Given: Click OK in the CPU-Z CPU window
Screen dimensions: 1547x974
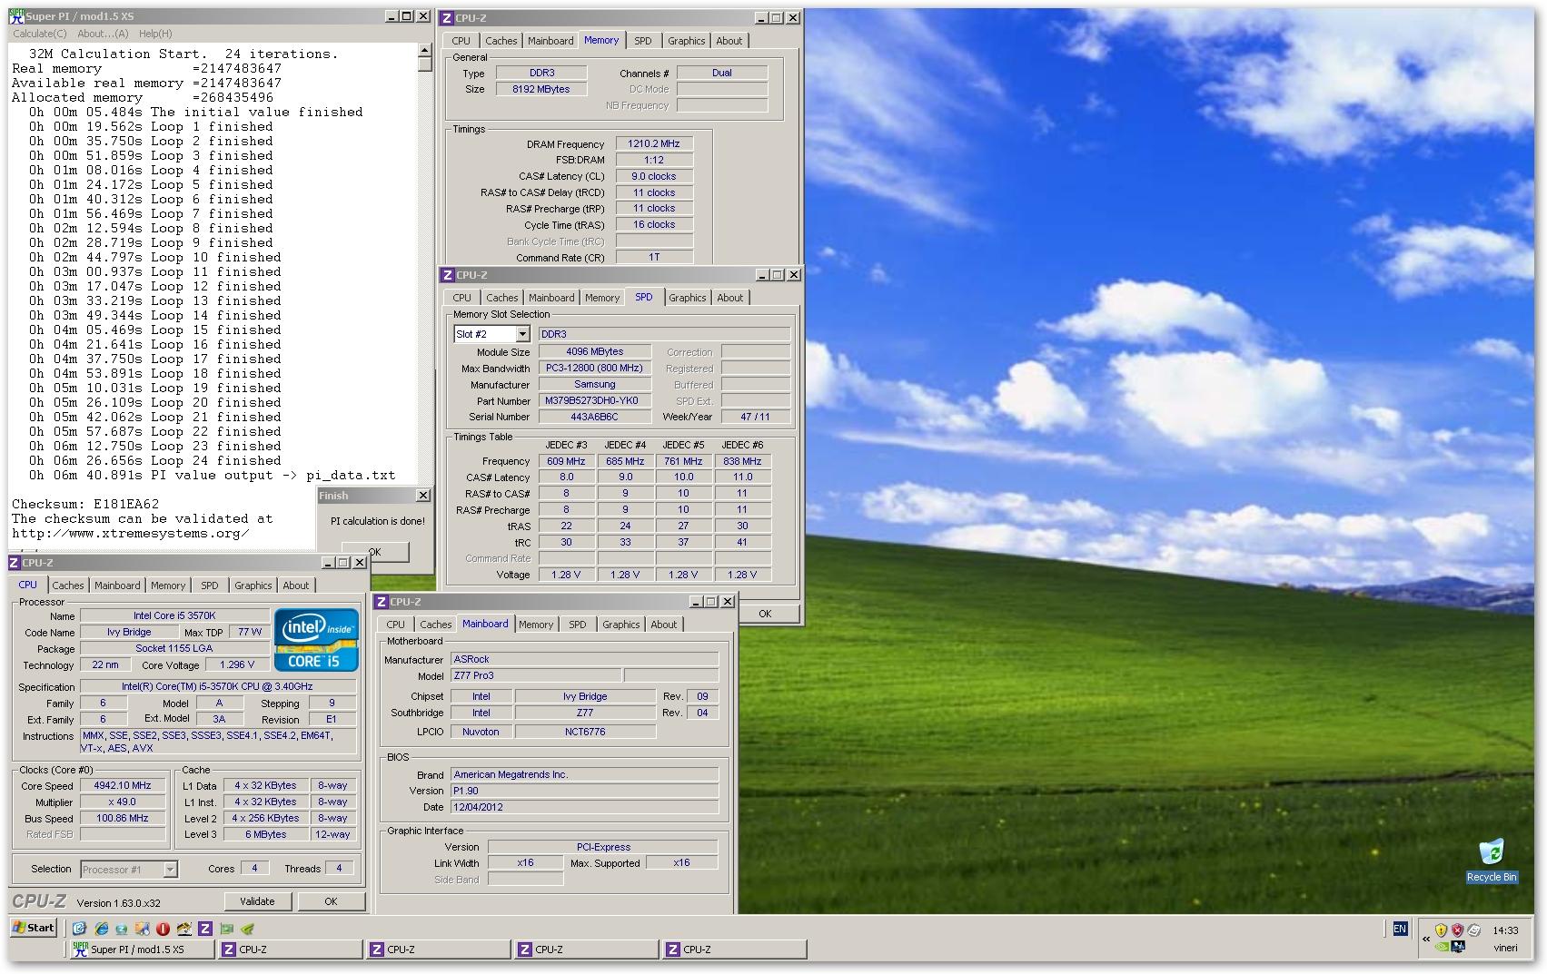Looking at the screenshot, I should 331,901.
